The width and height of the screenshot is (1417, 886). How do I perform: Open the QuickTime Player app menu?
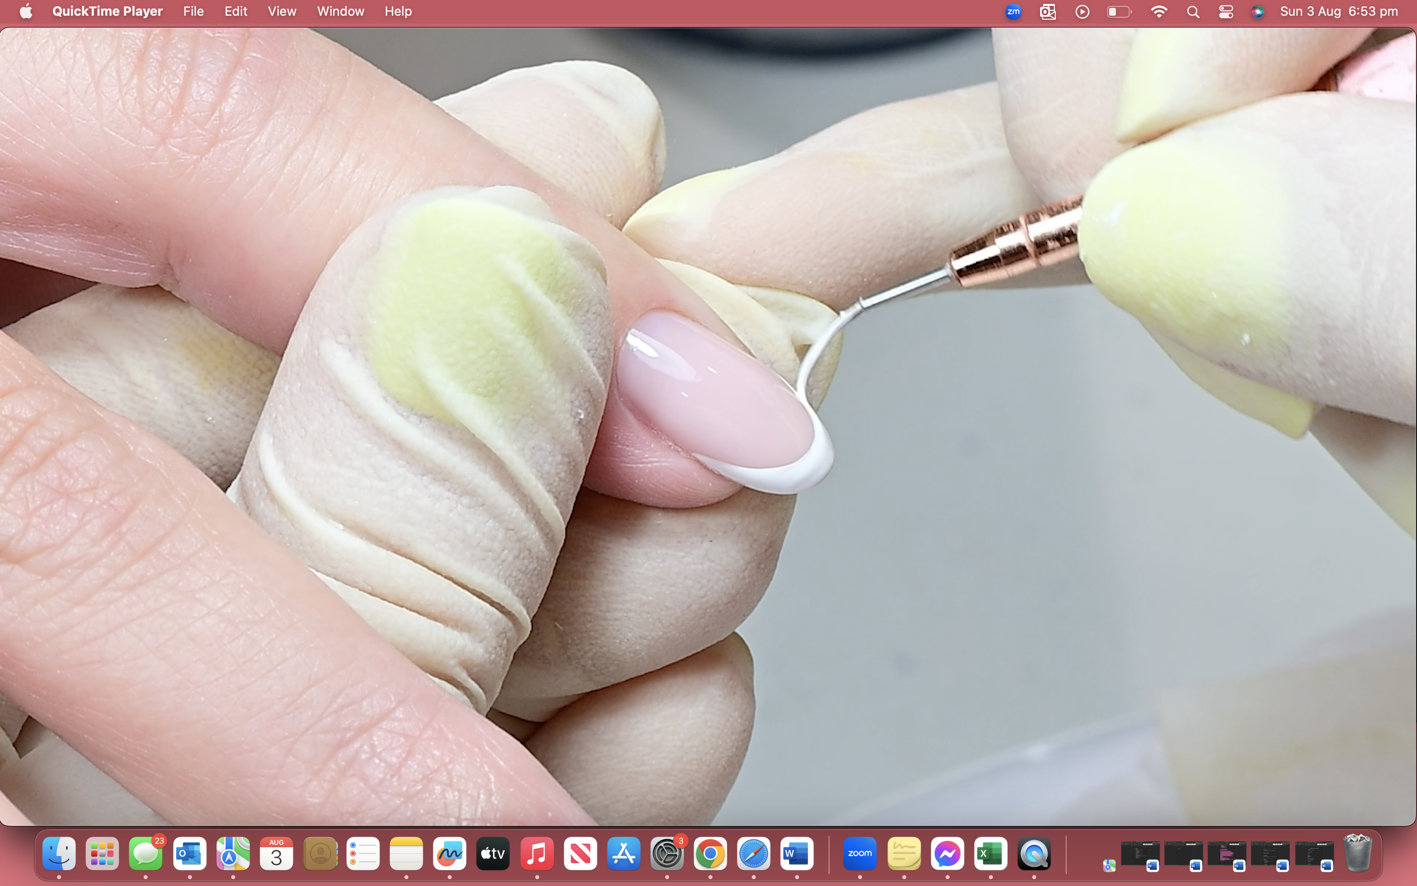coord(107,11)
